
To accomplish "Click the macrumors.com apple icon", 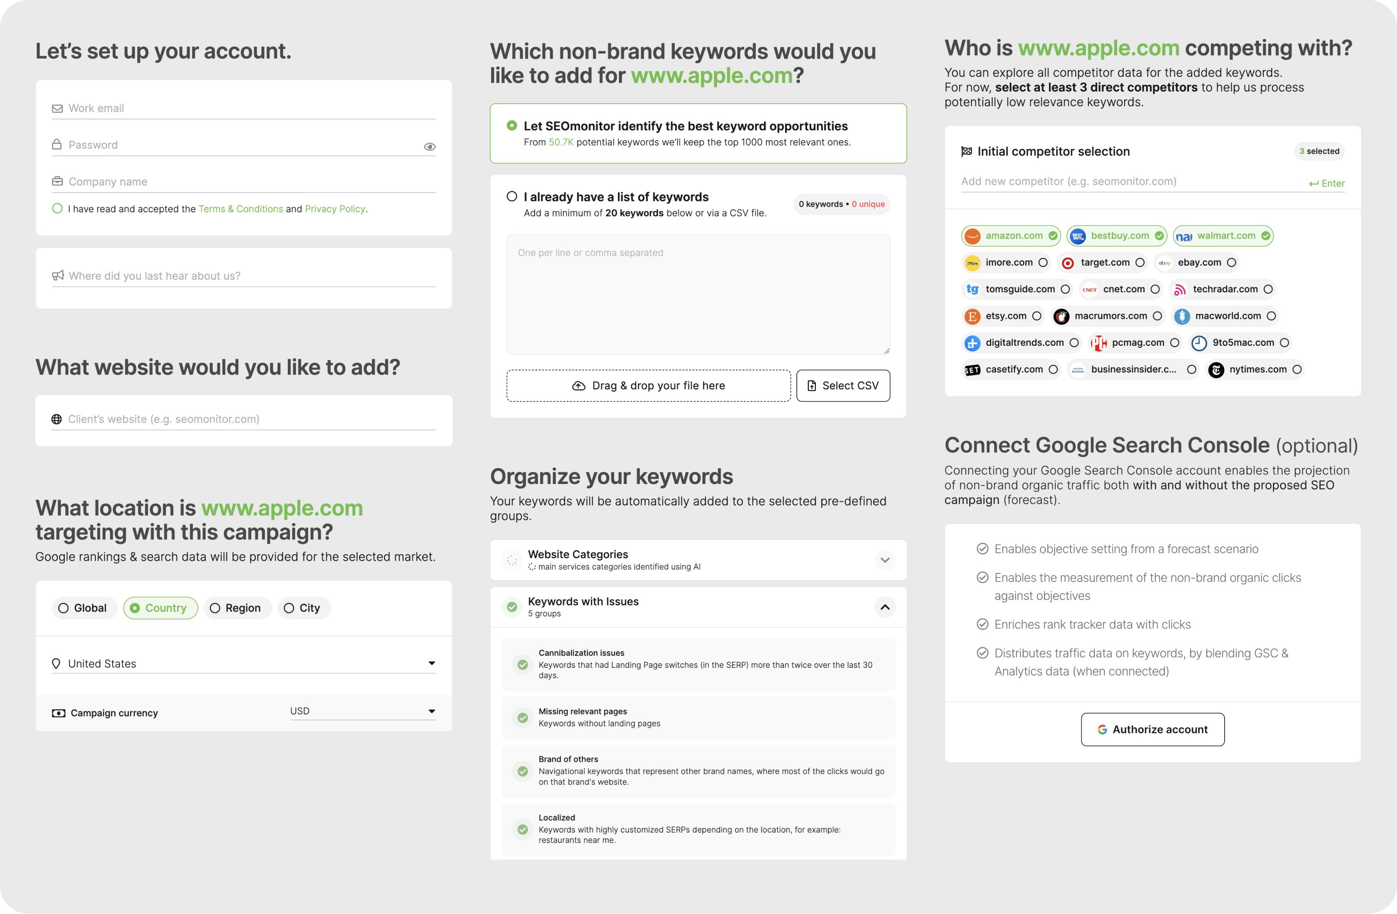I will tap(1061, 316).
